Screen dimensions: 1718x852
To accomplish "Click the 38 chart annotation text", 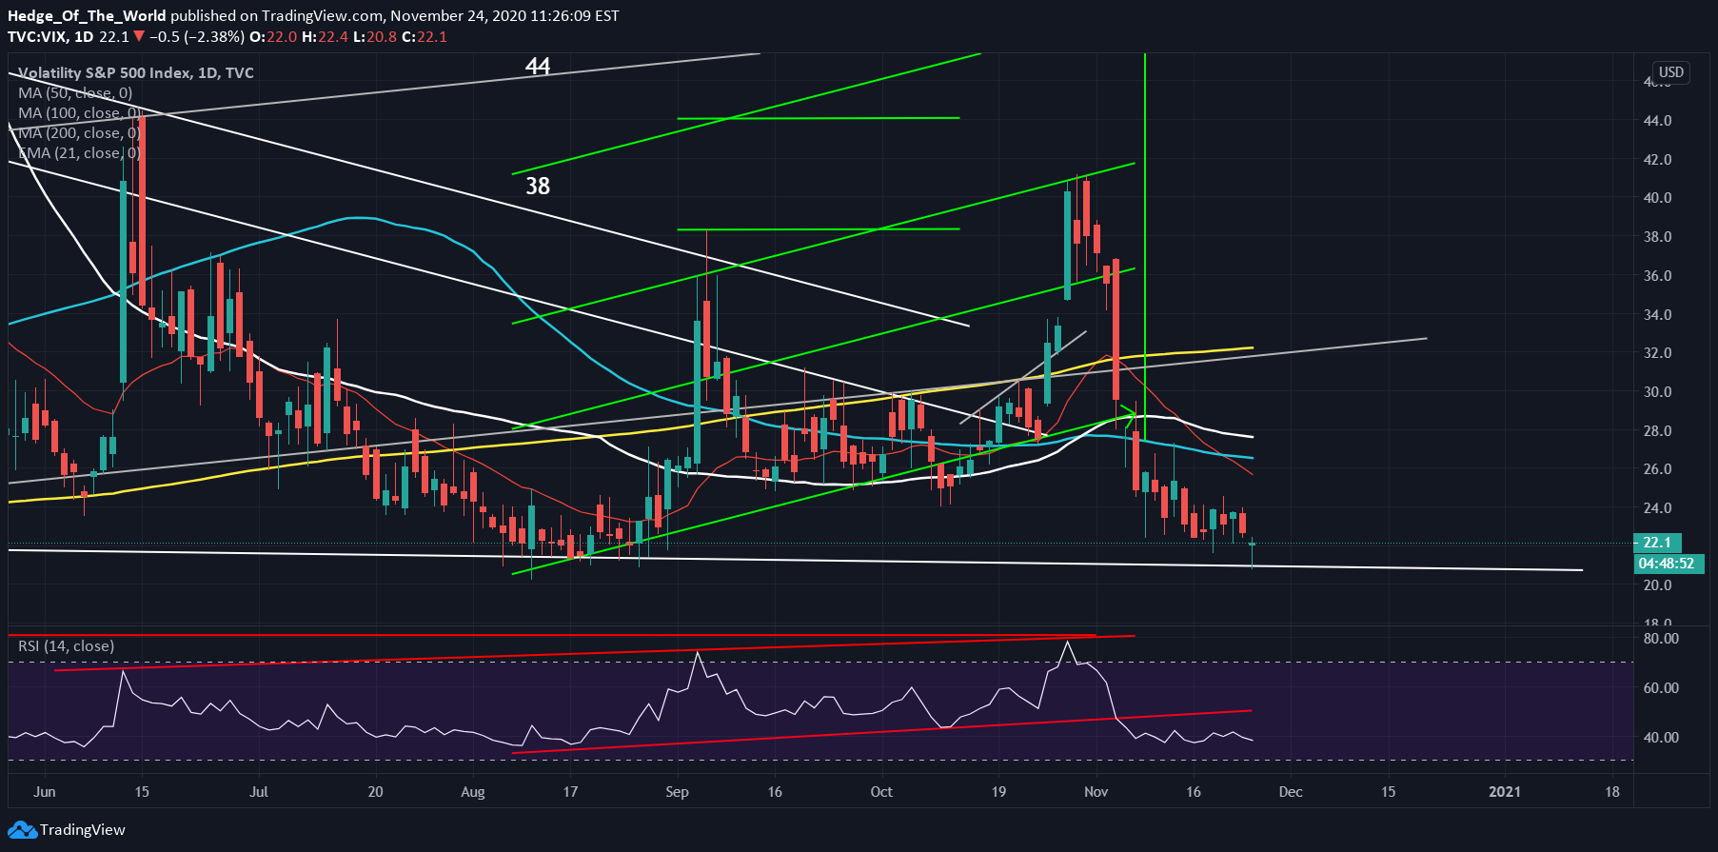I will pos(538,186).
